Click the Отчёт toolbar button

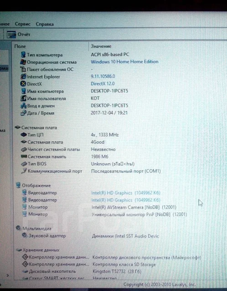pos(18,35)
